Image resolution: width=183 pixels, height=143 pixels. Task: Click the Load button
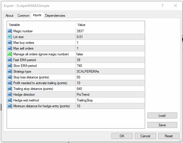click(x=162, y=116)
